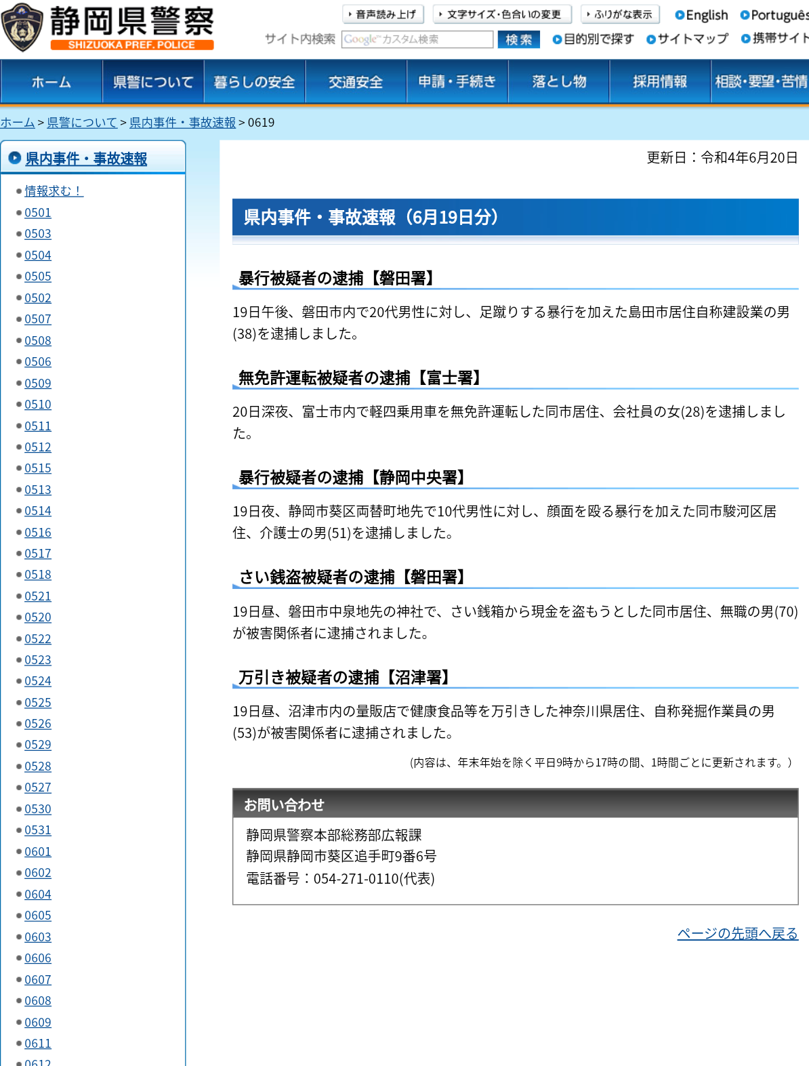Focus the Google custom search field
Screen dimensions: 809x1066
(x=417, y=39)
